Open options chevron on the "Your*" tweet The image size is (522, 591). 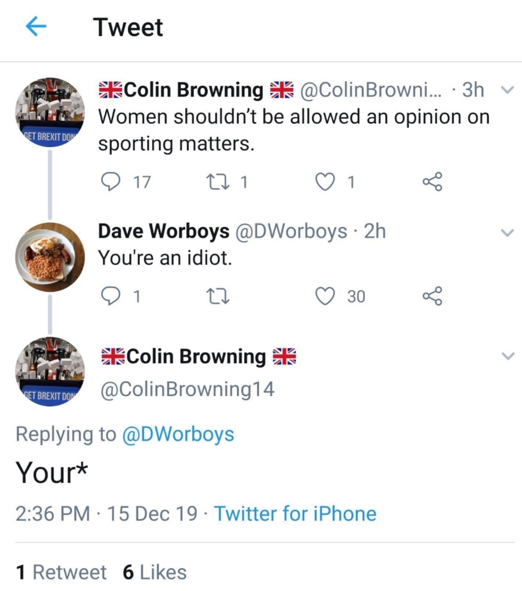click(x=508, y=356)
